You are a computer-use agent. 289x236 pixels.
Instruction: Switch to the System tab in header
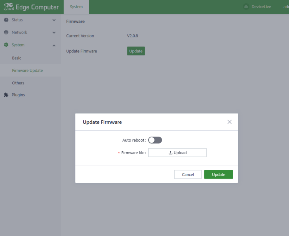[x=76, y=7]
